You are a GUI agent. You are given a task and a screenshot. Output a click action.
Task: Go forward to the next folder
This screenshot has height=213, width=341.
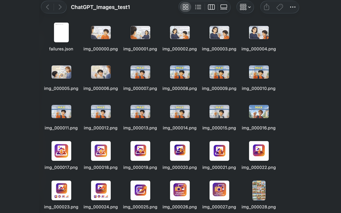tap(60, 7)
